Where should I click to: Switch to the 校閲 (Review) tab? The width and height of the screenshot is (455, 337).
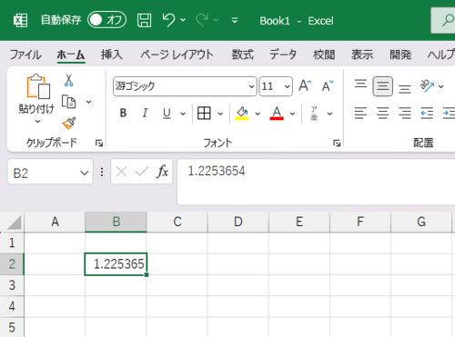[324, 55]
